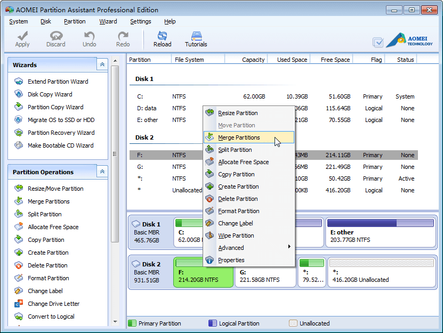Click Format Partition in left sidebar
Viewport: 443px width, 333px height.
coord(48,278)
